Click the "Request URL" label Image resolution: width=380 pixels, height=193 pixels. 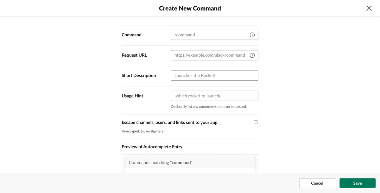(134, 55)
